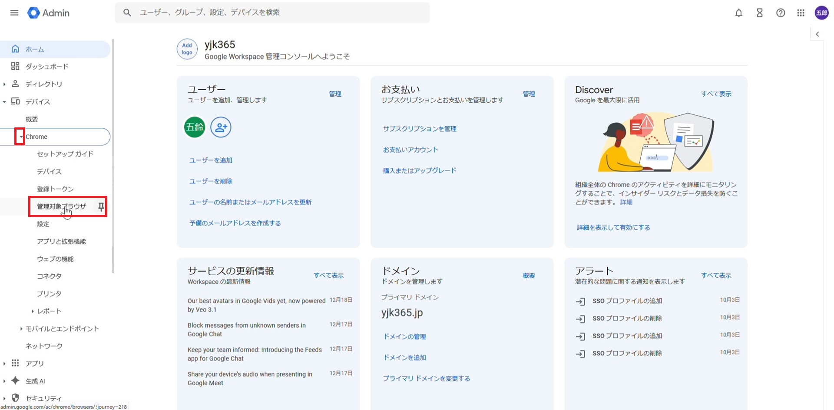This screenshot has height=410, width=834.
Task: Collapse the right side panel chevron
Action: [x=817, y=34]
